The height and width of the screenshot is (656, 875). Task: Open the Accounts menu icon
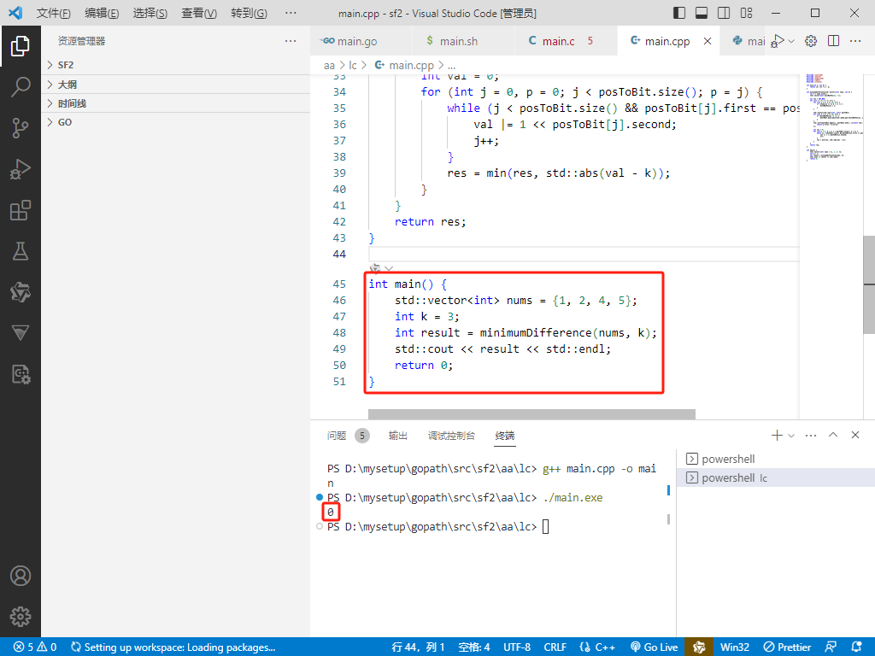(x=21, y=576)
